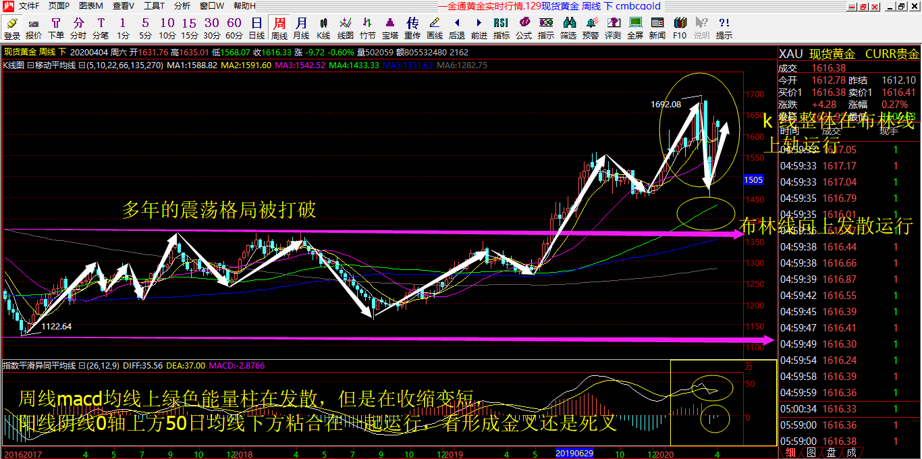Image resolution: width=922 pixels, height=459 pixels.
Task: Toggle the 周线 weekly chart button
Action: coord(279,28)
